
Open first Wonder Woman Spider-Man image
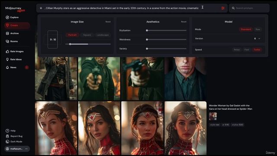click(x=56, y=128)
